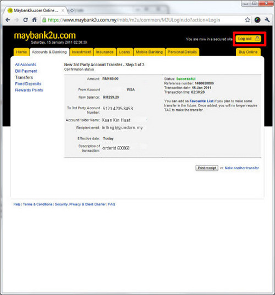Click transaction date 15 Jan 2011
The width and height of the screenshot is (275, 295).
tap(202, 88)
